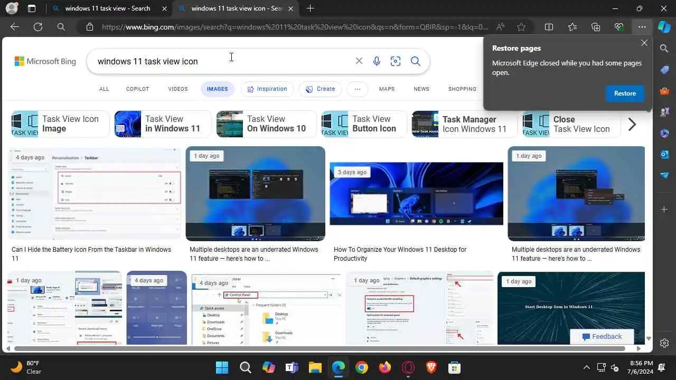Expand more options ellipsis in search tabs
Image resolution: width=676 pixels, height=380 pixels.
point(358,89)
